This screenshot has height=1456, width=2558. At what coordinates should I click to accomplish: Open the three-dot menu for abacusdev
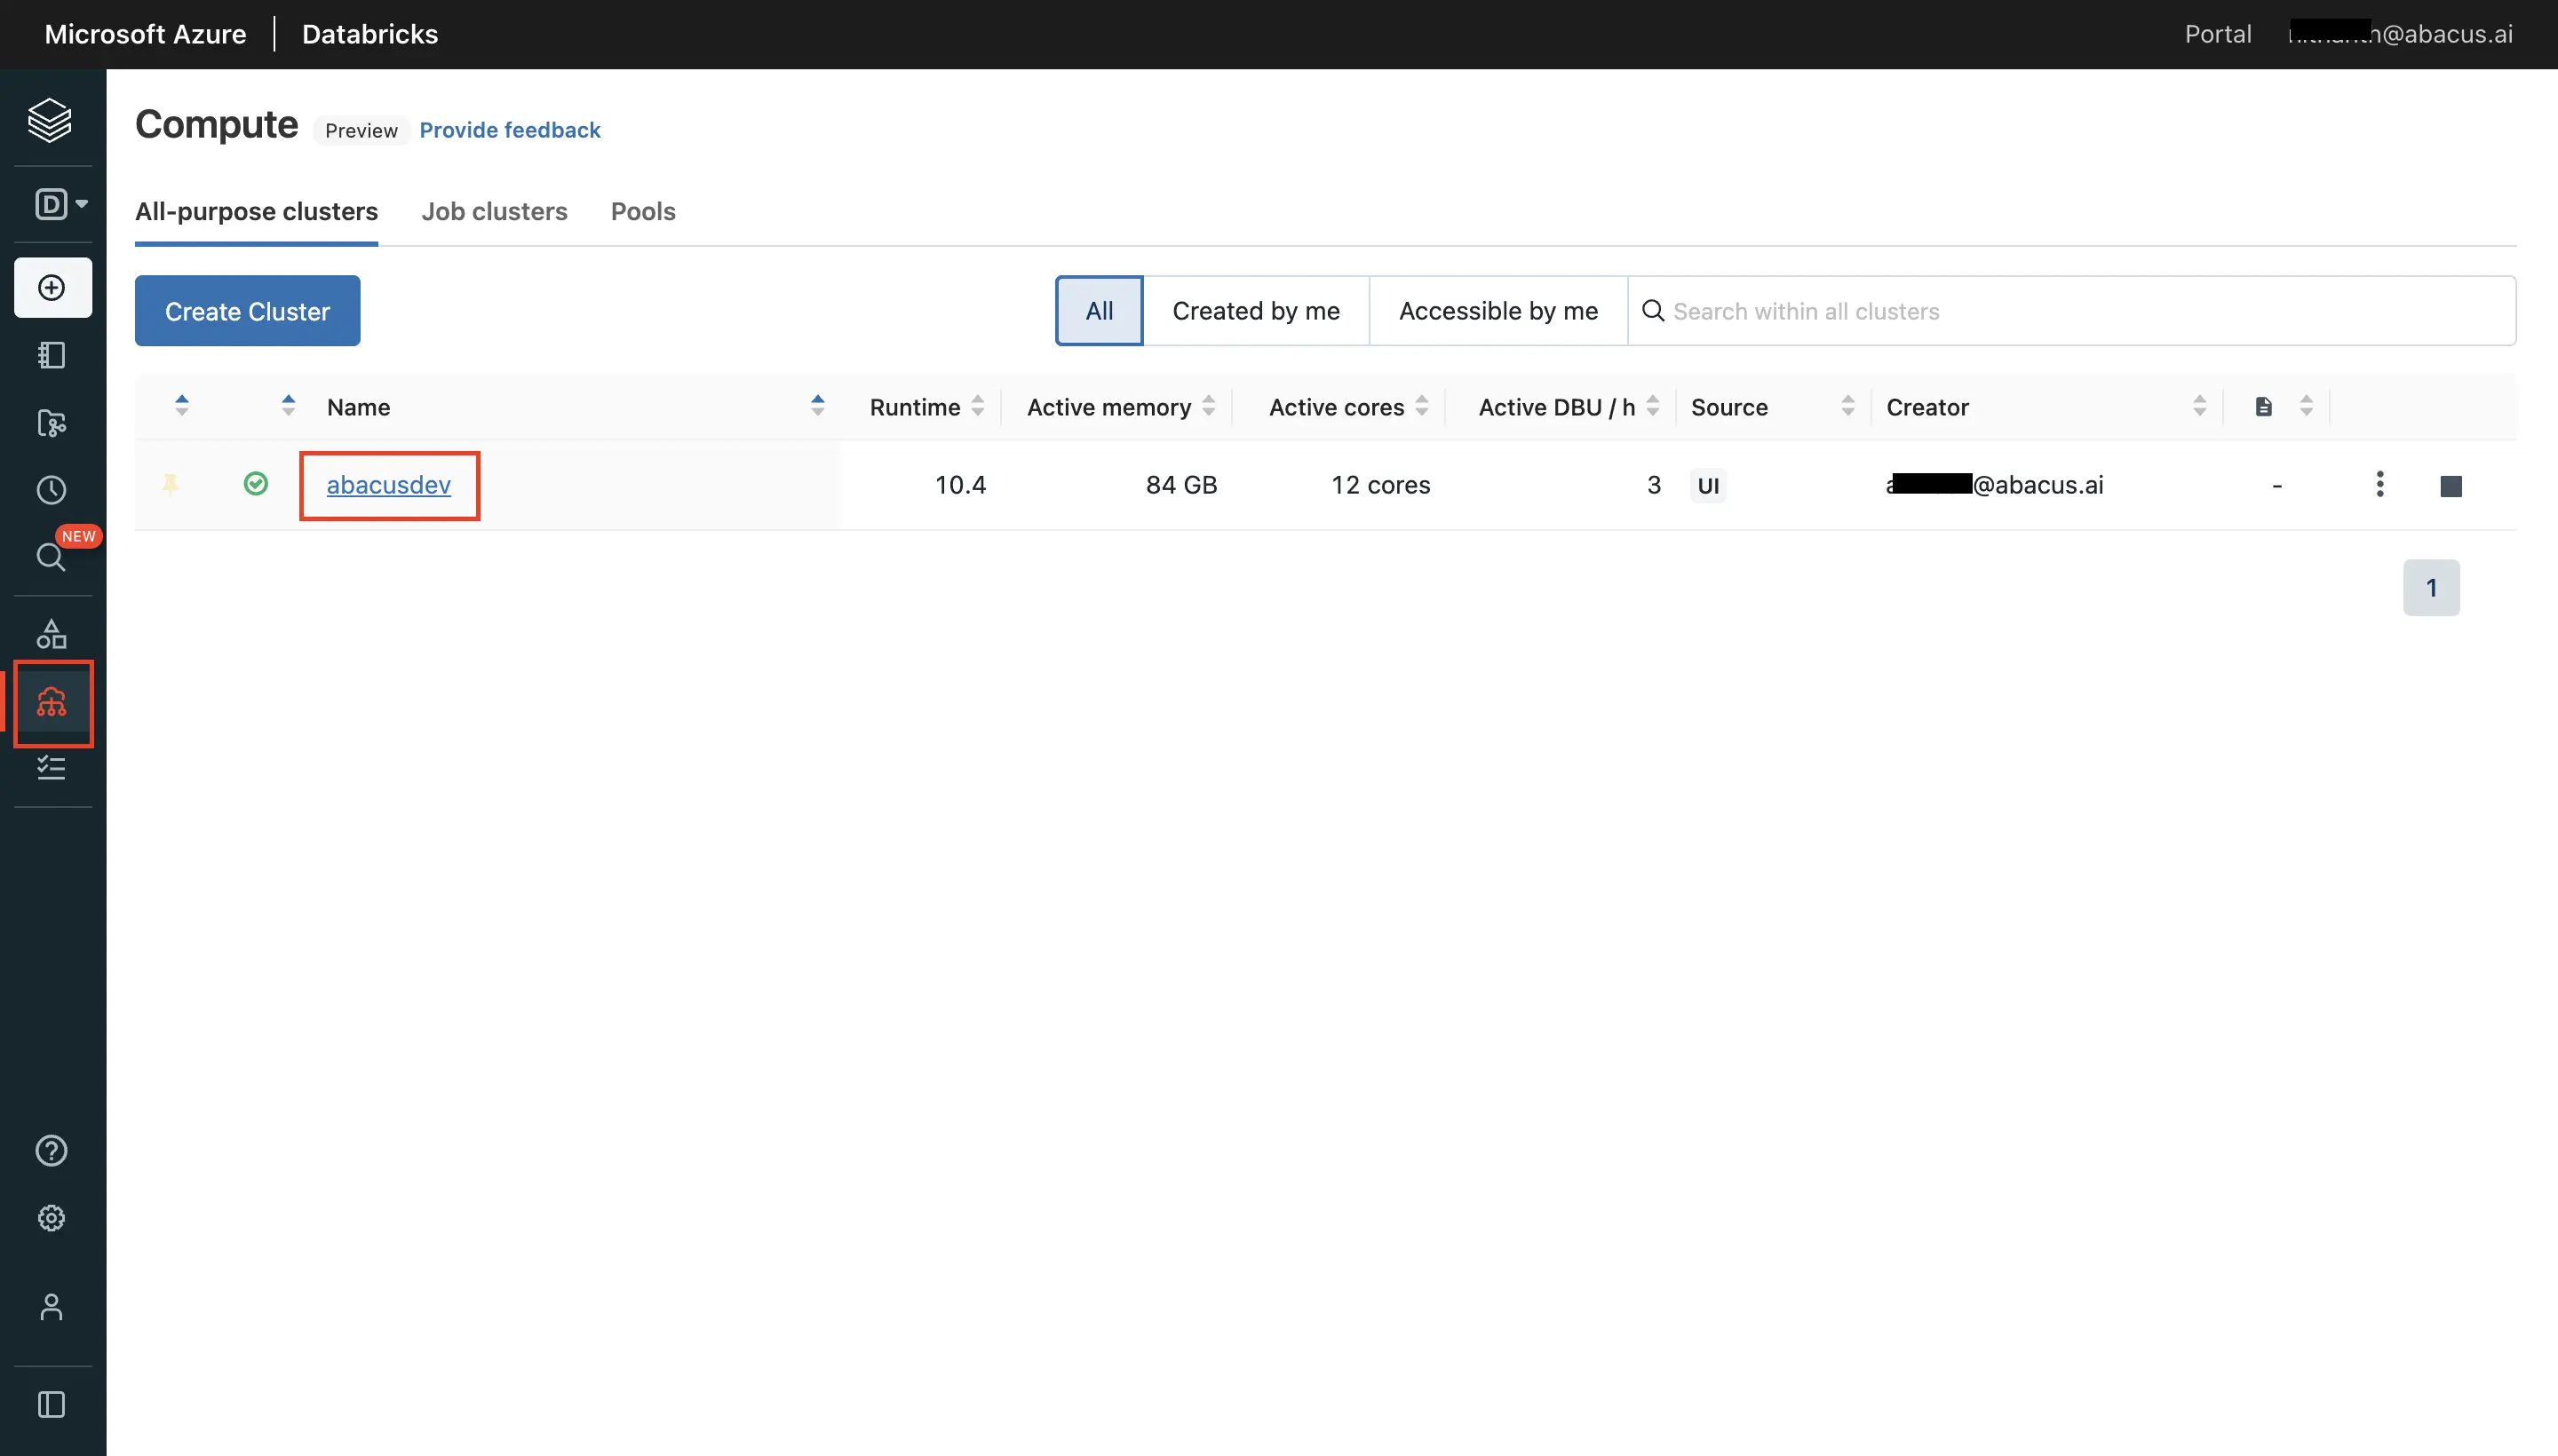point(2380,484)
